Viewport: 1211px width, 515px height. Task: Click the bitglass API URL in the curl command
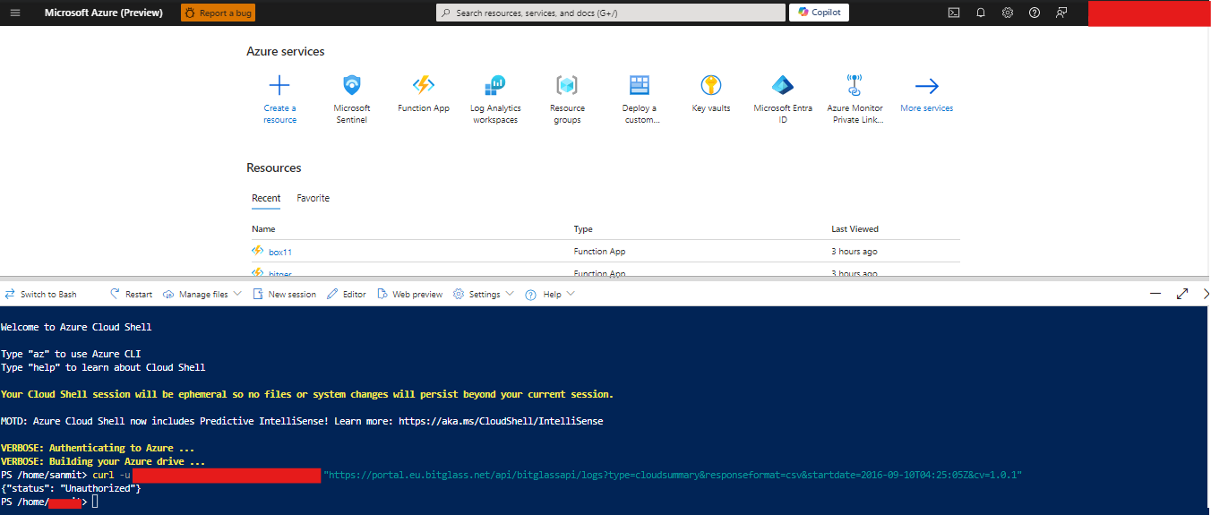tap(673, 475)
